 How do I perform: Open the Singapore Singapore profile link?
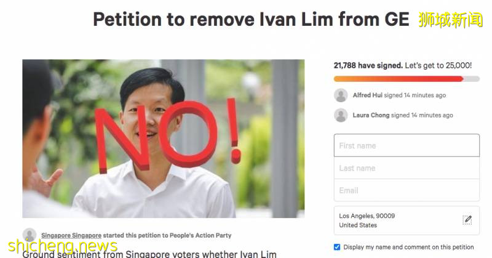coord(71,235)
